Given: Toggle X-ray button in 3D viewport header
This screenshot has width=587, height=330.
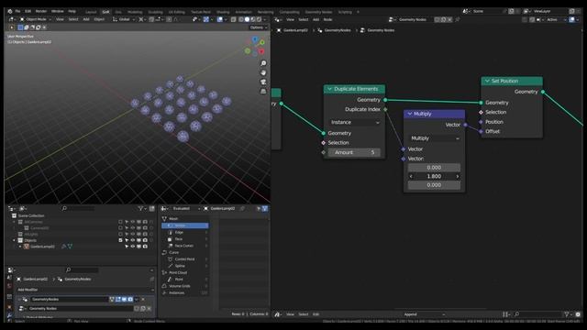Looking at the screenshot, I should click(x=234, y=19).
